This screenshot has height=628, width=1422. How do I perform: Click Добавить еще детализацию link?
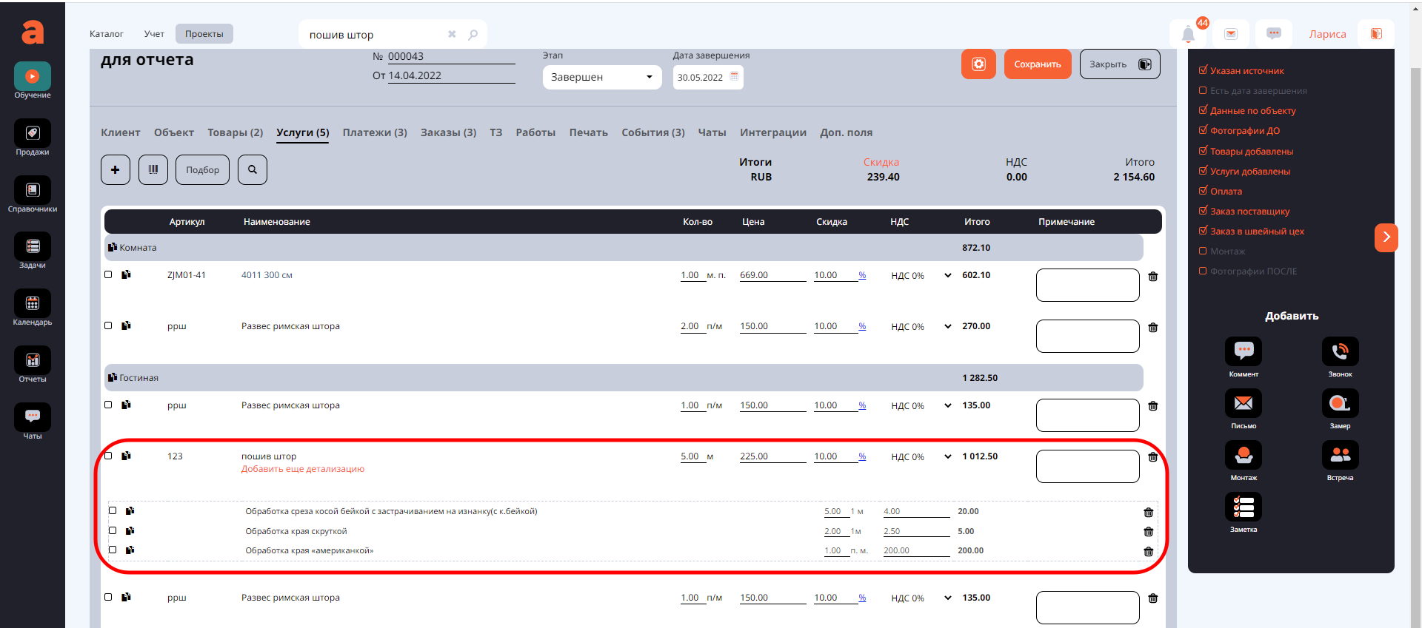[x=302, y=469]
